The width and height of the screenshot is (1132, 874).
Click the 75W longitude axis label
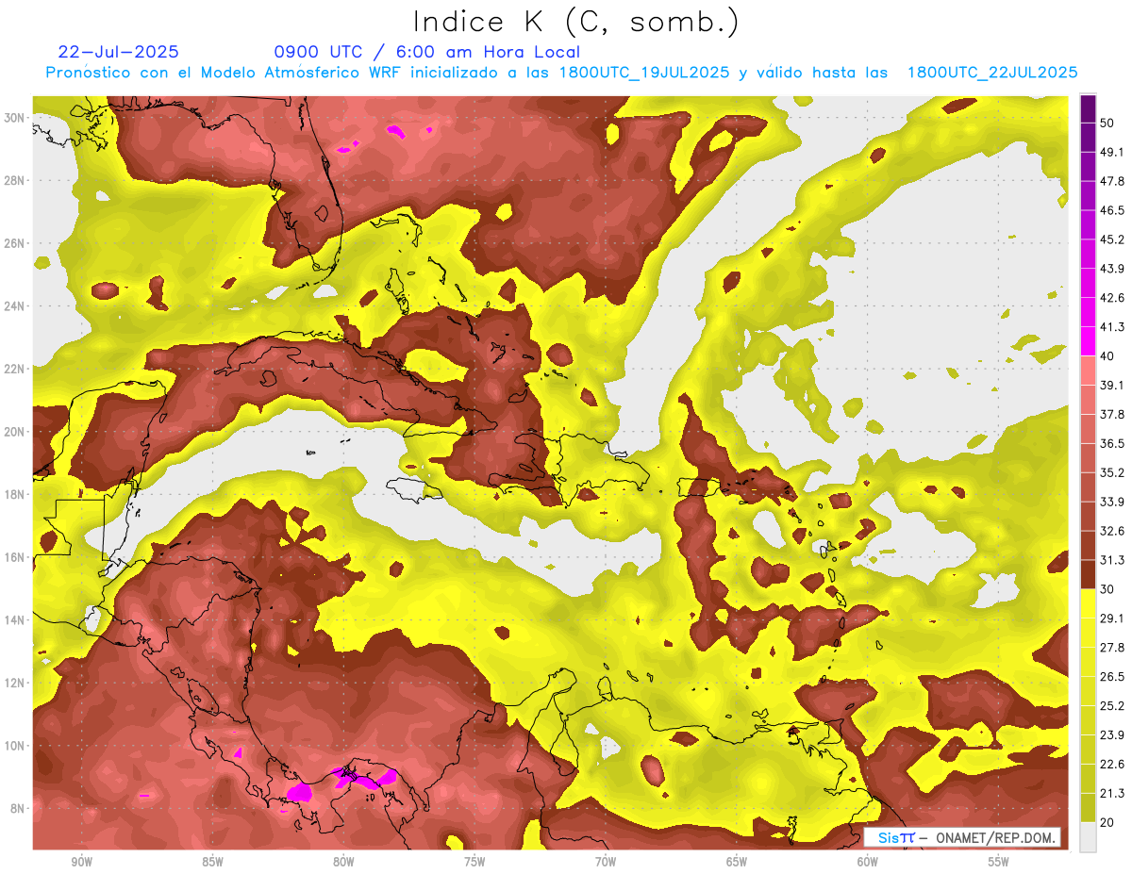tap(474, 862)
